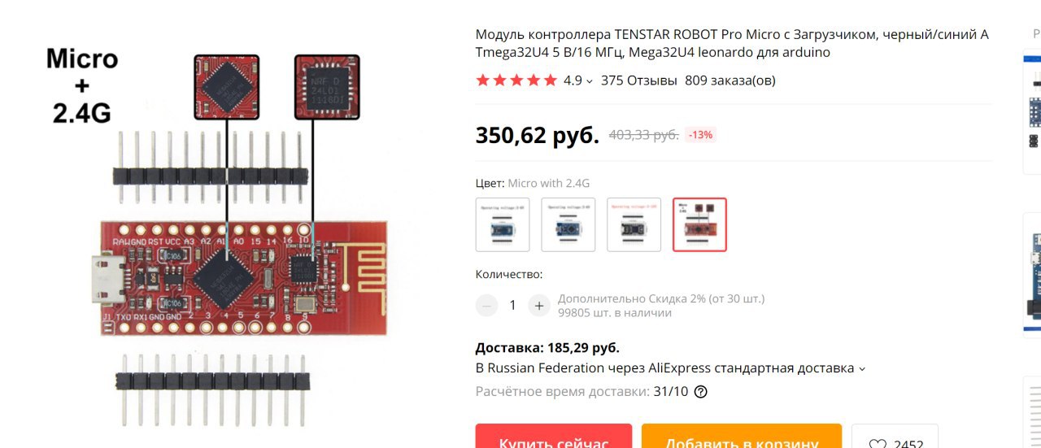Click the delivery time help question icon
The width and height of the screenshot is (1041, 448).
point(701,391)
